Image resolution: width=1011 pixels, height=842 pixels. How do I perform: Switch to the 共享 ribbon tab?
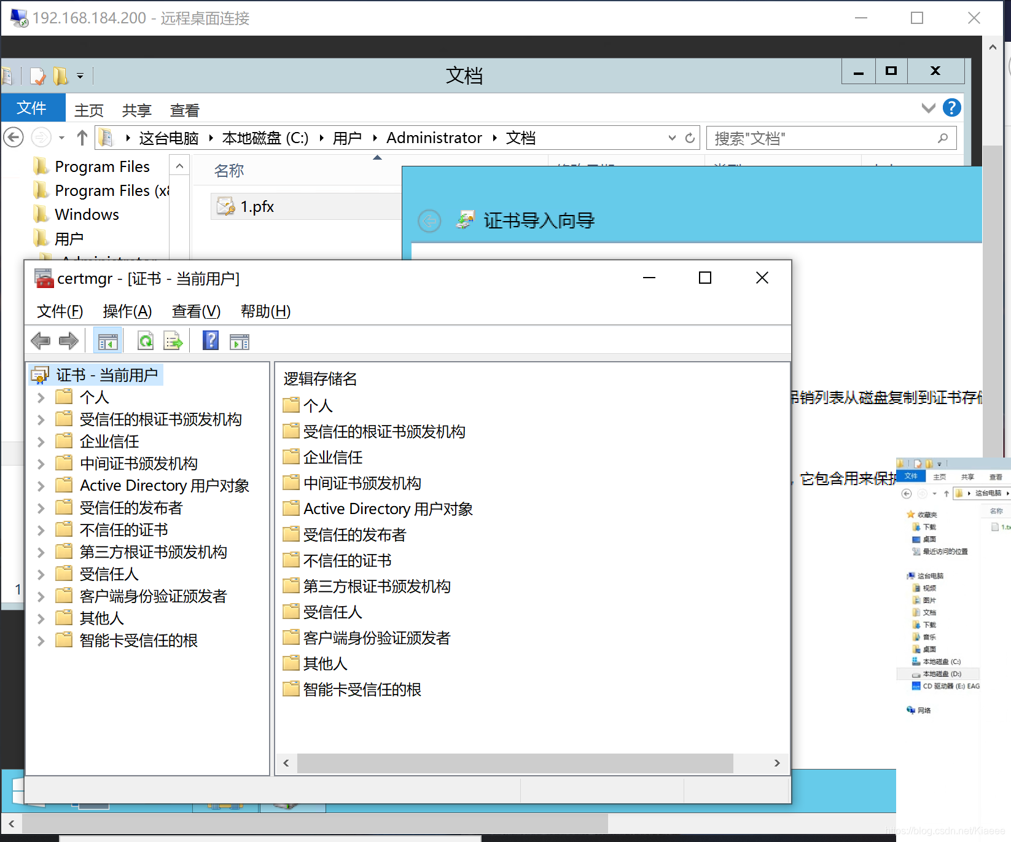136,111
